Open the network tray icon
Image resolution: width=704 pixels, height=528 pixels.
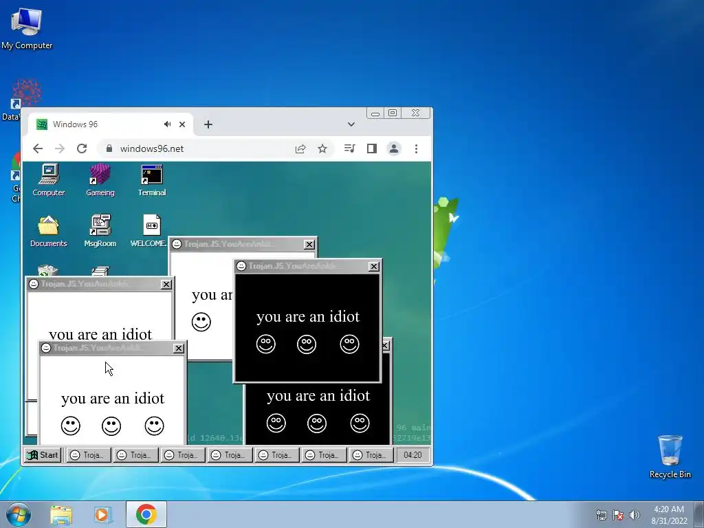coord(601,515)
